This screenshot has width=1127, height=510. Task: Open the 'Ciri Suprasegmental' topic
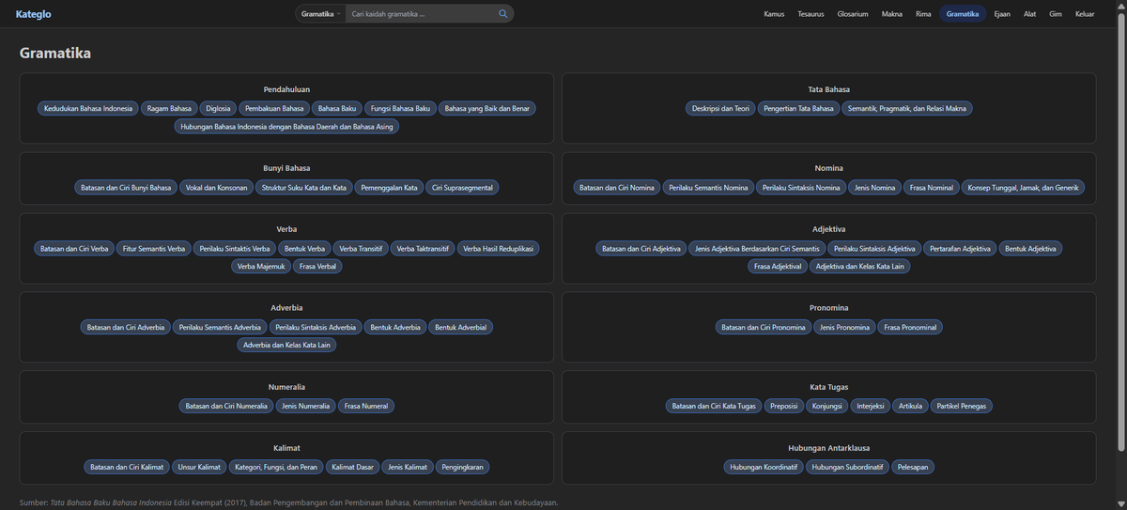pos(462,188)
